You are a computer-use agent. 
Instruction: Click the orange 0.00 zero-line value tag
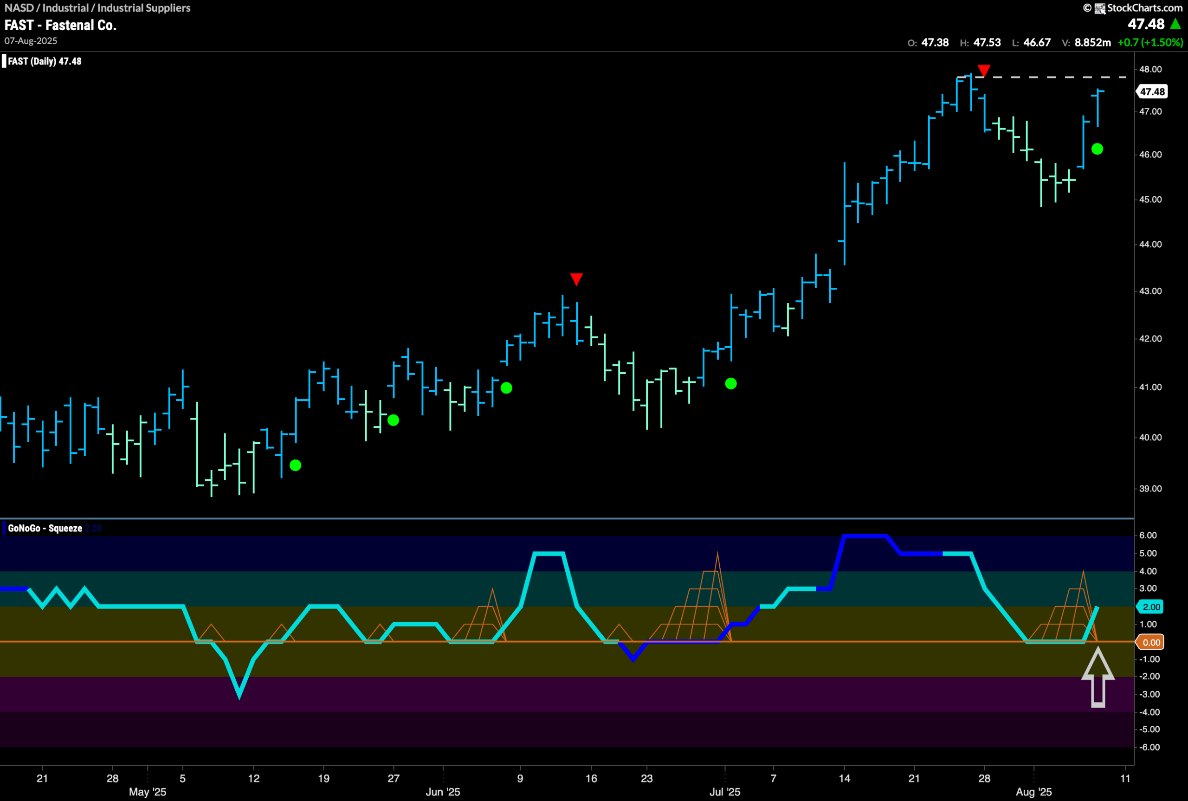pyautogui.click(x=1150, y=642)
